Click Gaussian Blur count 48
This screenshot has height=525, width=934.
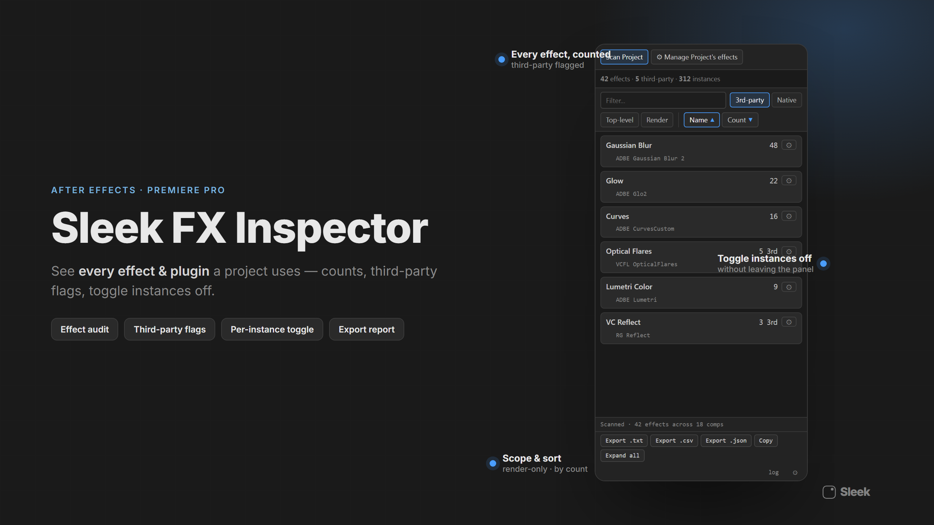(773, 145)
